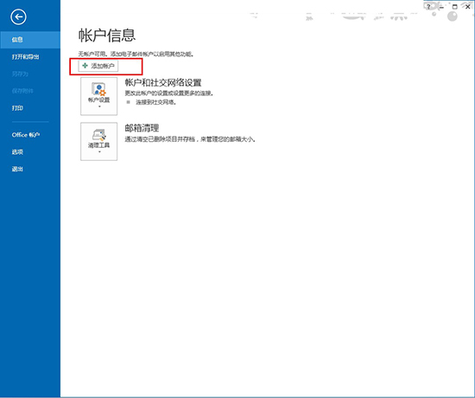Click the green plus add icon

(x=85, y=66)
